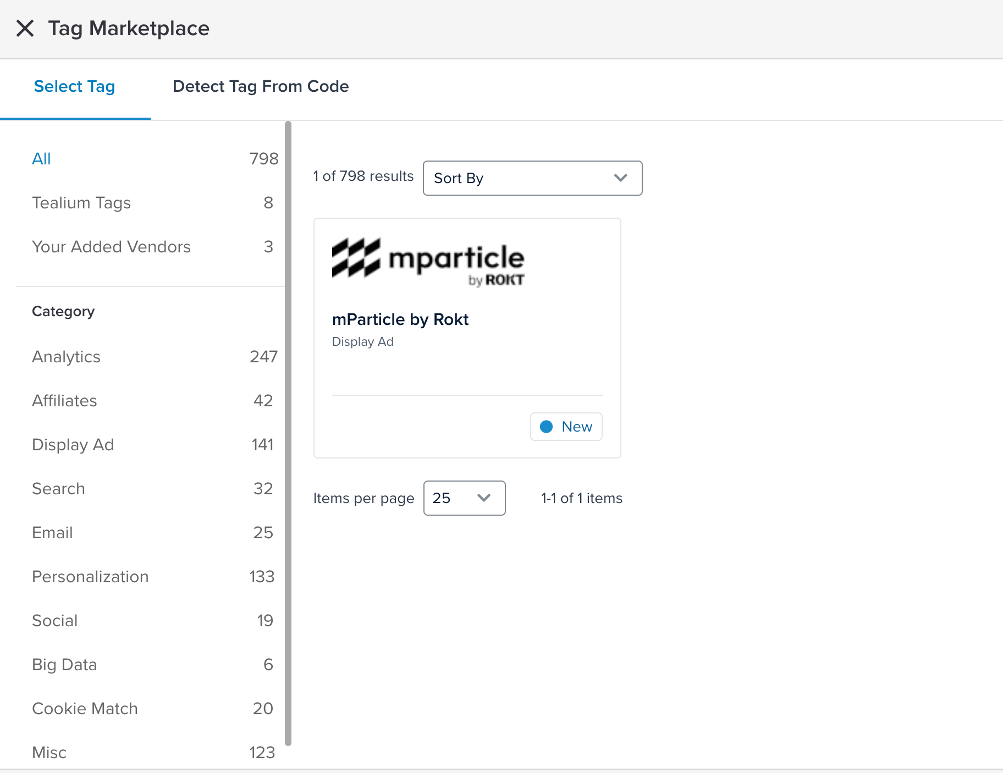Viewport: 1003px width, 773px height.
Task: Expand the Items per page dropdown
Action: [x=464, y=498]
